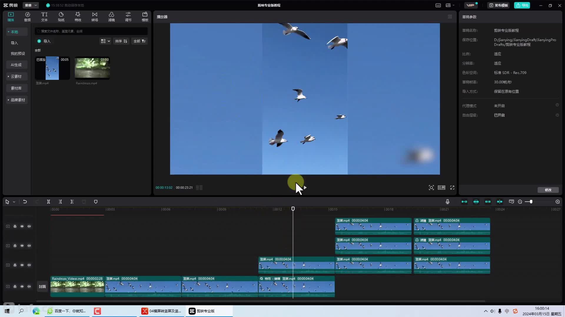Viewport: 565px width, 317px height.
Task: Click the 修改 modify button
Action: 548,190
